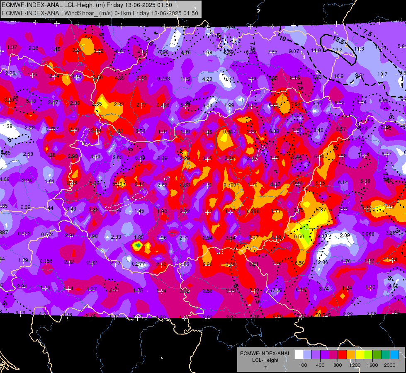
Task: Click the legend title LCL-Height
Action: (265, 360)
